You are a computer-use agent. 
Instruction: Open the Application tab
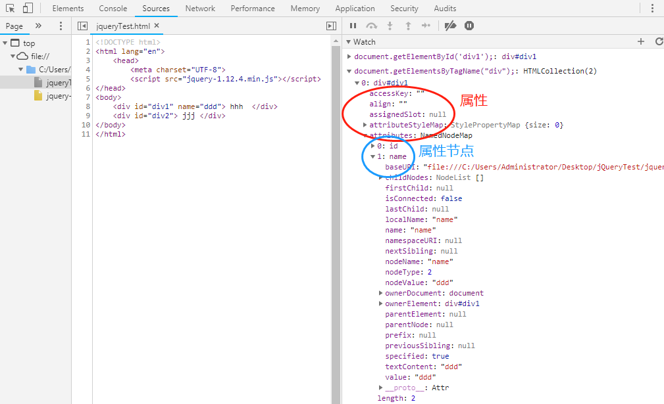click(x=355, y=9)
